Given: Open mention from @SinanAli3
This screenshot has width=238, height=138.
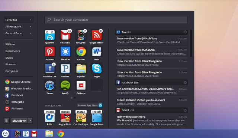Looking at the screenshot, I should click(151, 52).
